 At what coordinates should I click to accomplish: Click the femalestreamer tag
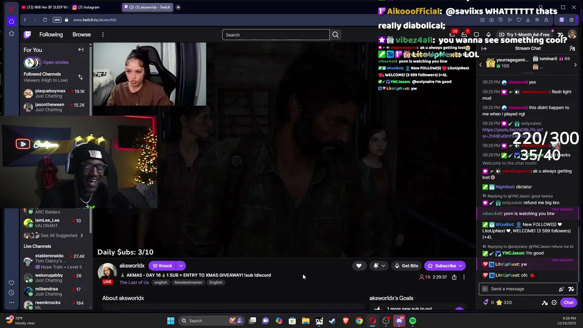(188, 282)
